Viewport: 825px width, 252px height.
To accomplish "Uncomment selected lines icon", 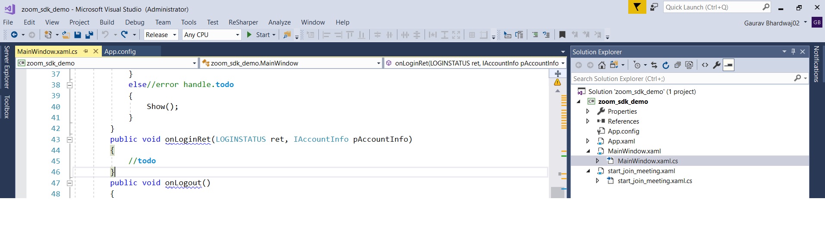I will pyautogui.click(x=546, y=35).
